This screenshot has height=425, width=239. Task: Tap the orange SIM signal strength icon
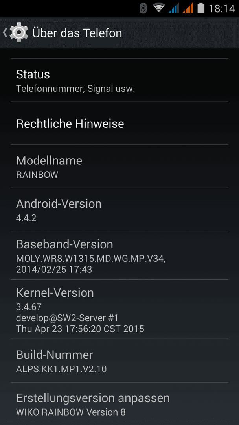(188, 8)
